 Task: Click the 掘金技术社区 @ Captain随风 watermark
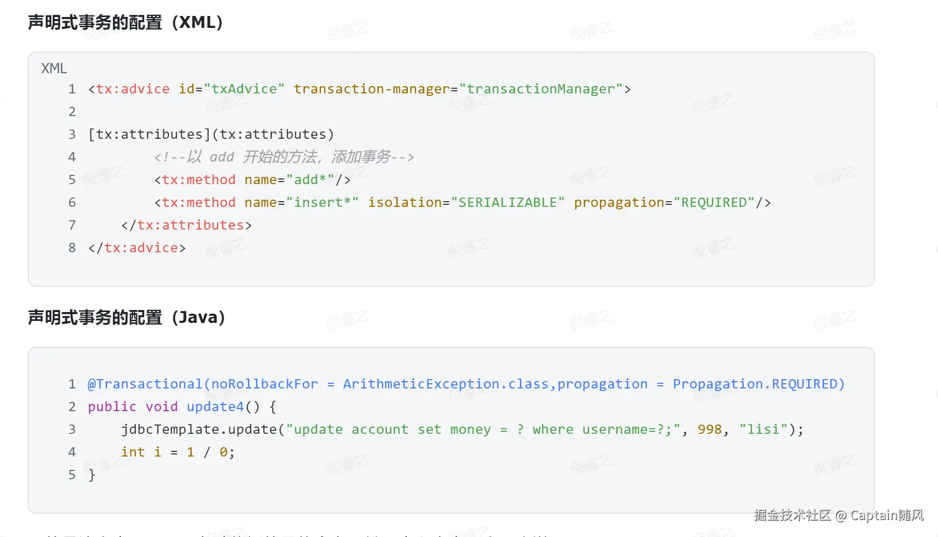(x=838, y=515)
